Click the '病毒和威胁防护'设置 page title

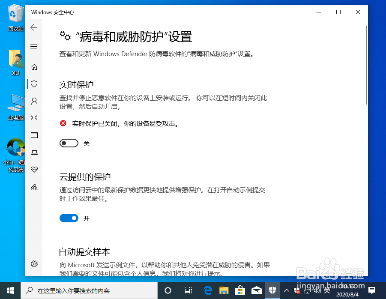134,37
